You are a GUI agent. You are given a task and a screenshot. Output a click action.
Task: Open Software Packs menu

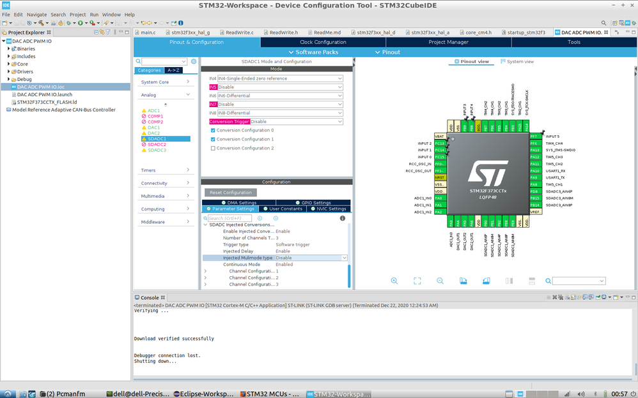313,52
